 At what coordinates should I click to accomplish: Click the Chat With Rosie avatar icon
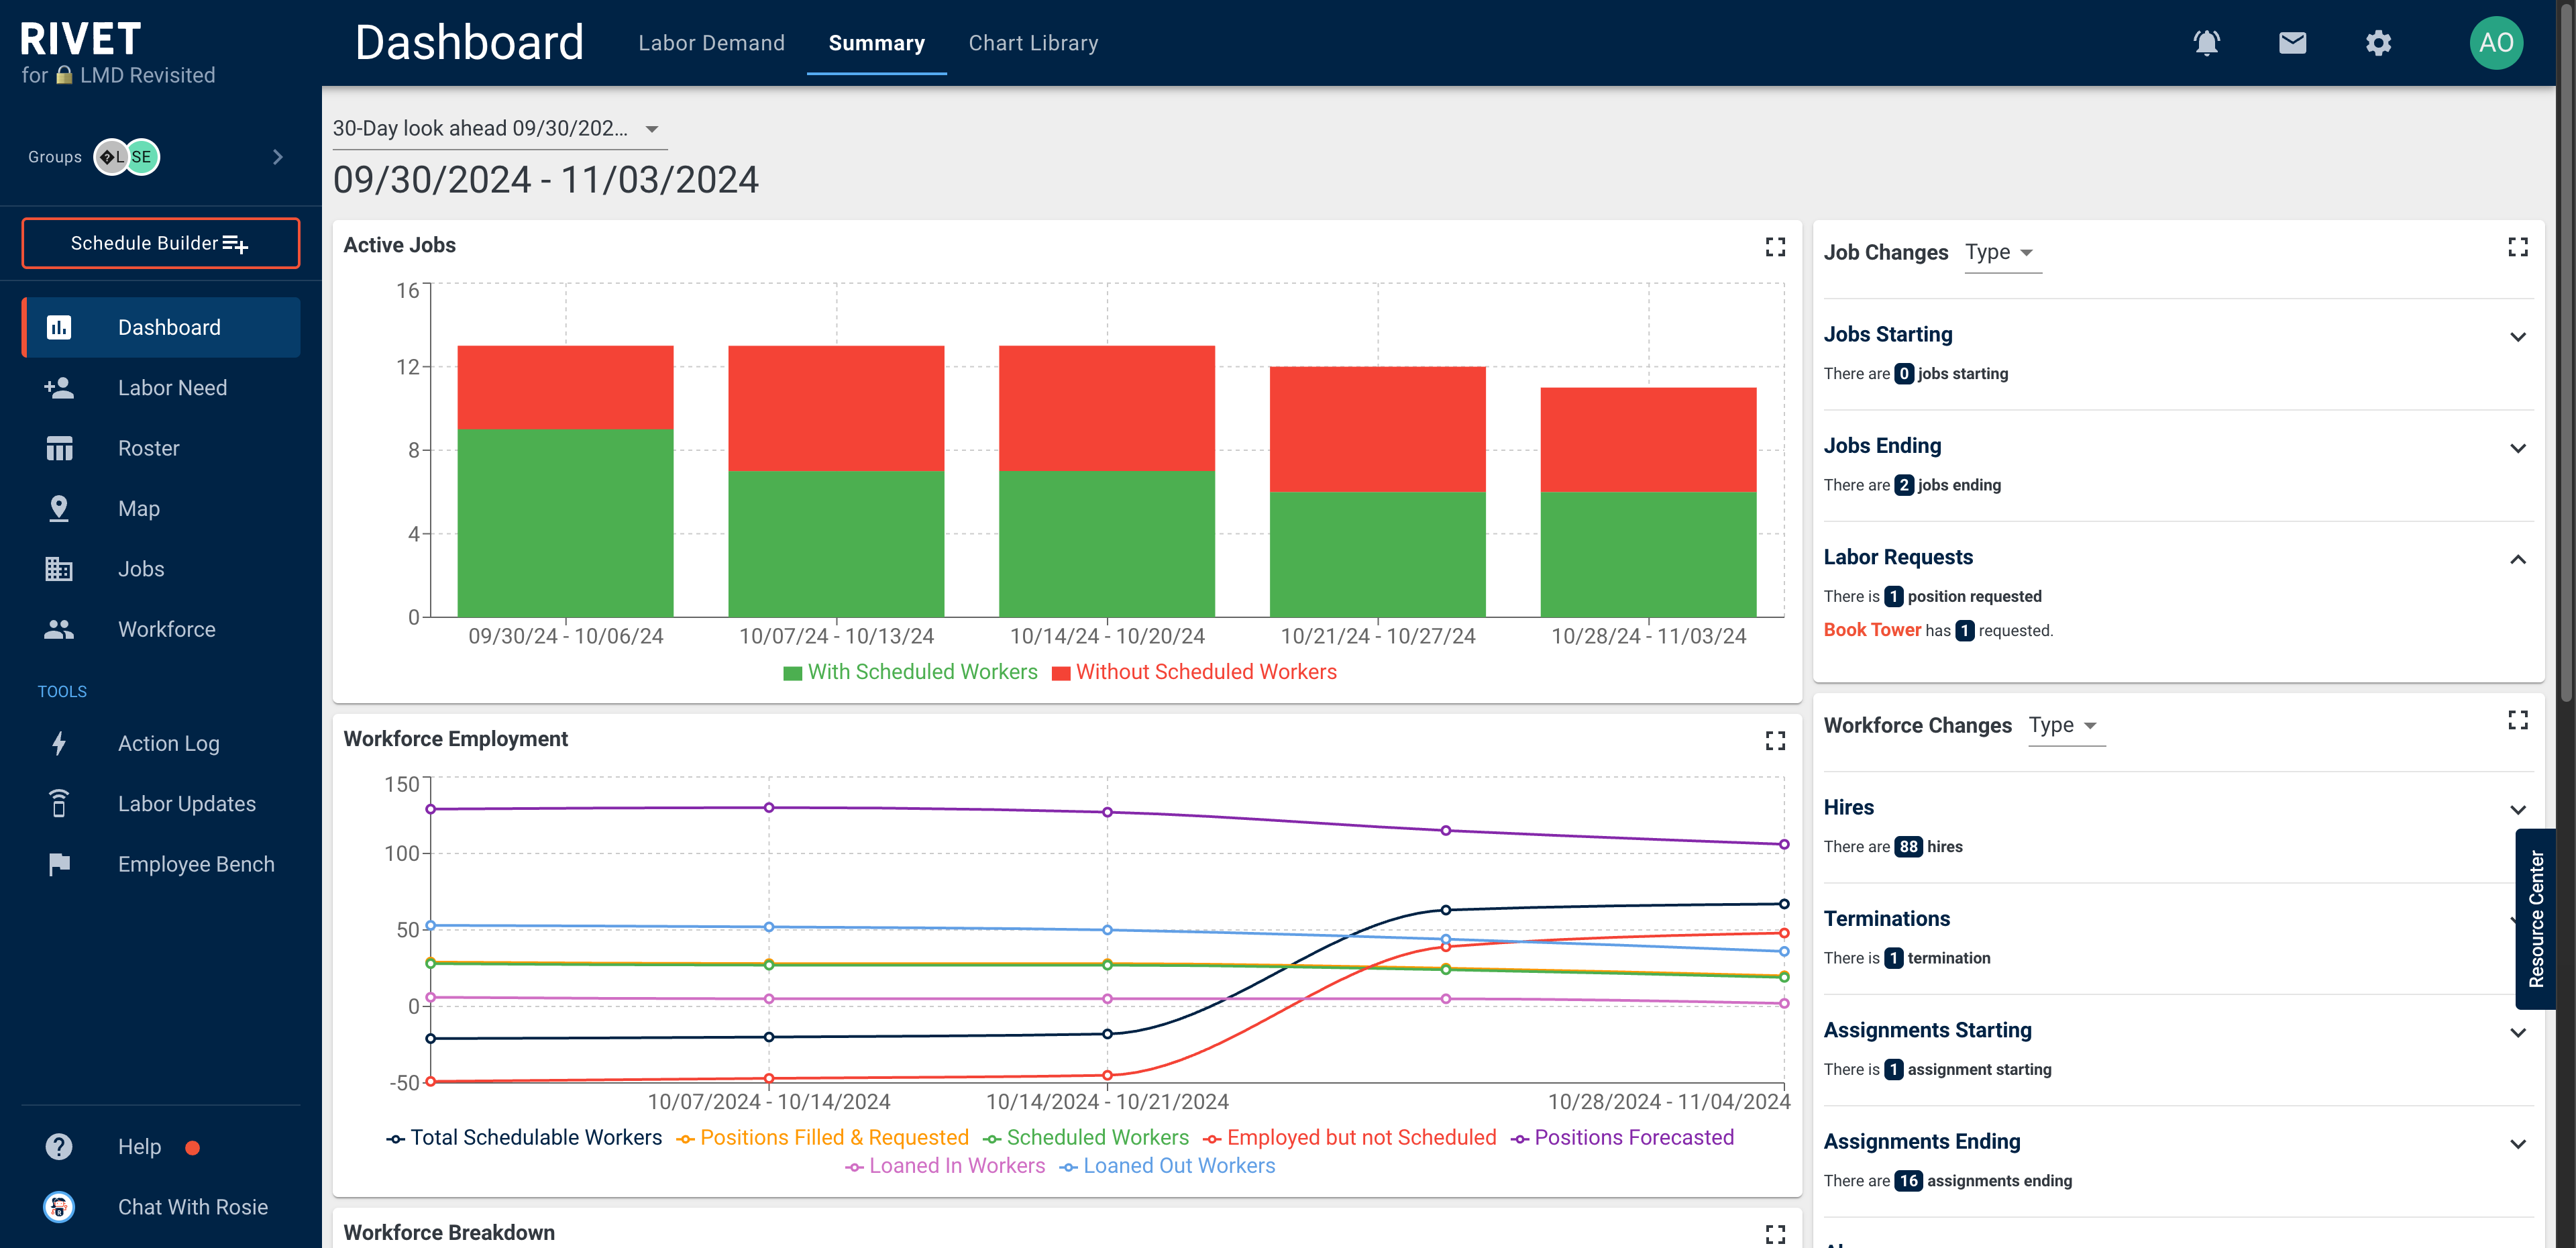(59, 1207)
